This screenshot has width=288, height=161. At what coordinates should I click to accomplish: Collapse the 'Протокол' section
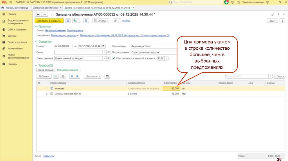point(36,26)
